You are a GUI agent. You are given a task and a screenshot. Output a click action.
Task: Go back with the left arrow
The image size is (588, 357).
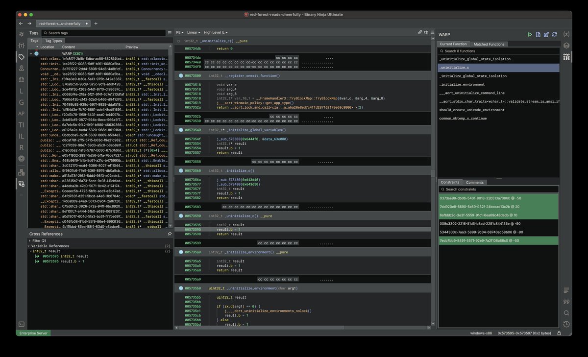pyautogui.click(x=21, y=23)
